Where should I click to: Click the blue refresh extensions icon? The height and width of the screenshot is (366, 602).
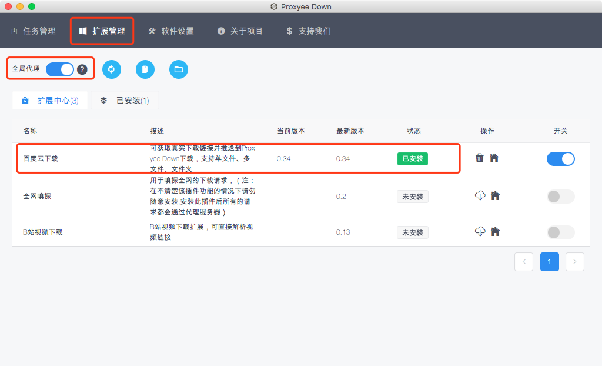tap(111, 69)
